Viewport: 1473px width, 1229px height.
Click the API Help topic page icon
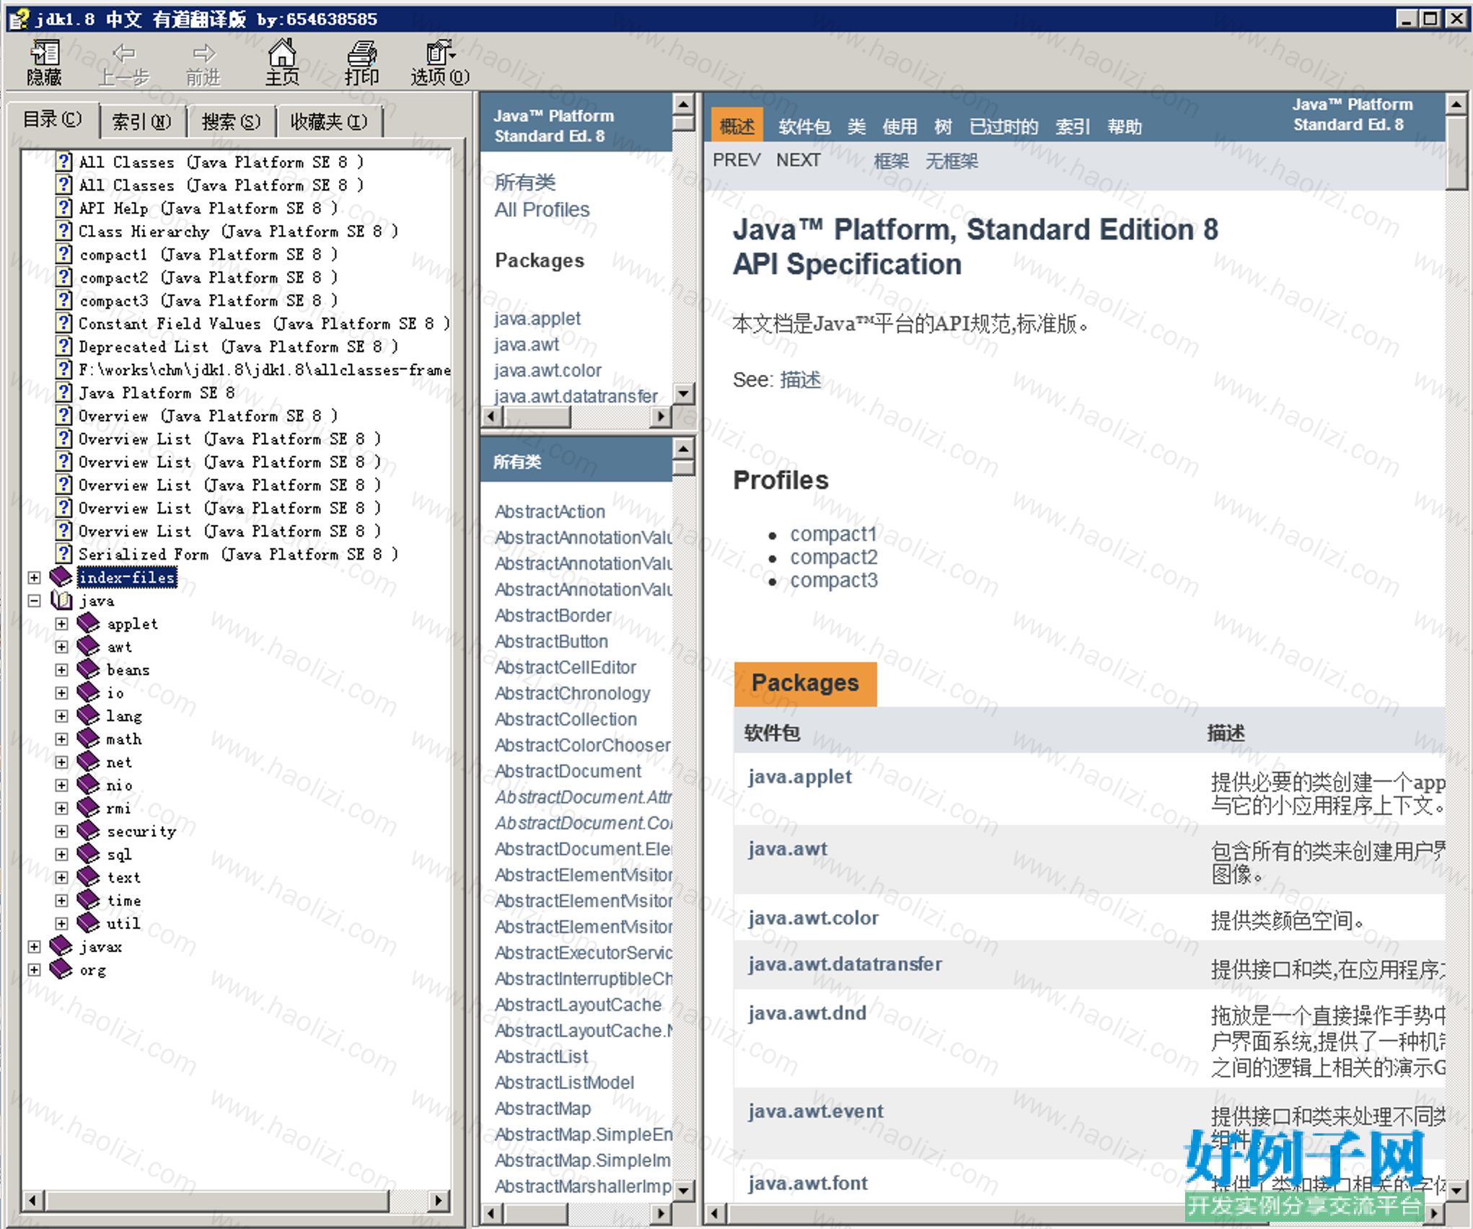[x=64, y=208]
